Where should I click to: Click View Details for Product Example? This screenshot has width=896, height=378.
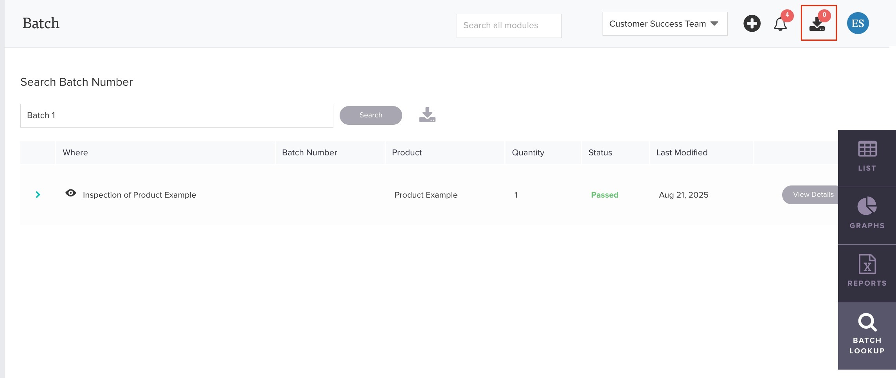810,194
